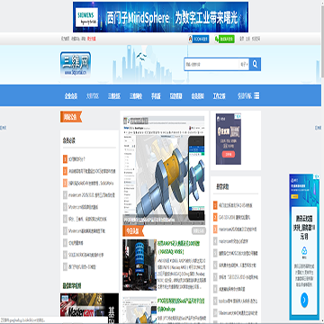Open the first ranked post in left list

(77, 159)
